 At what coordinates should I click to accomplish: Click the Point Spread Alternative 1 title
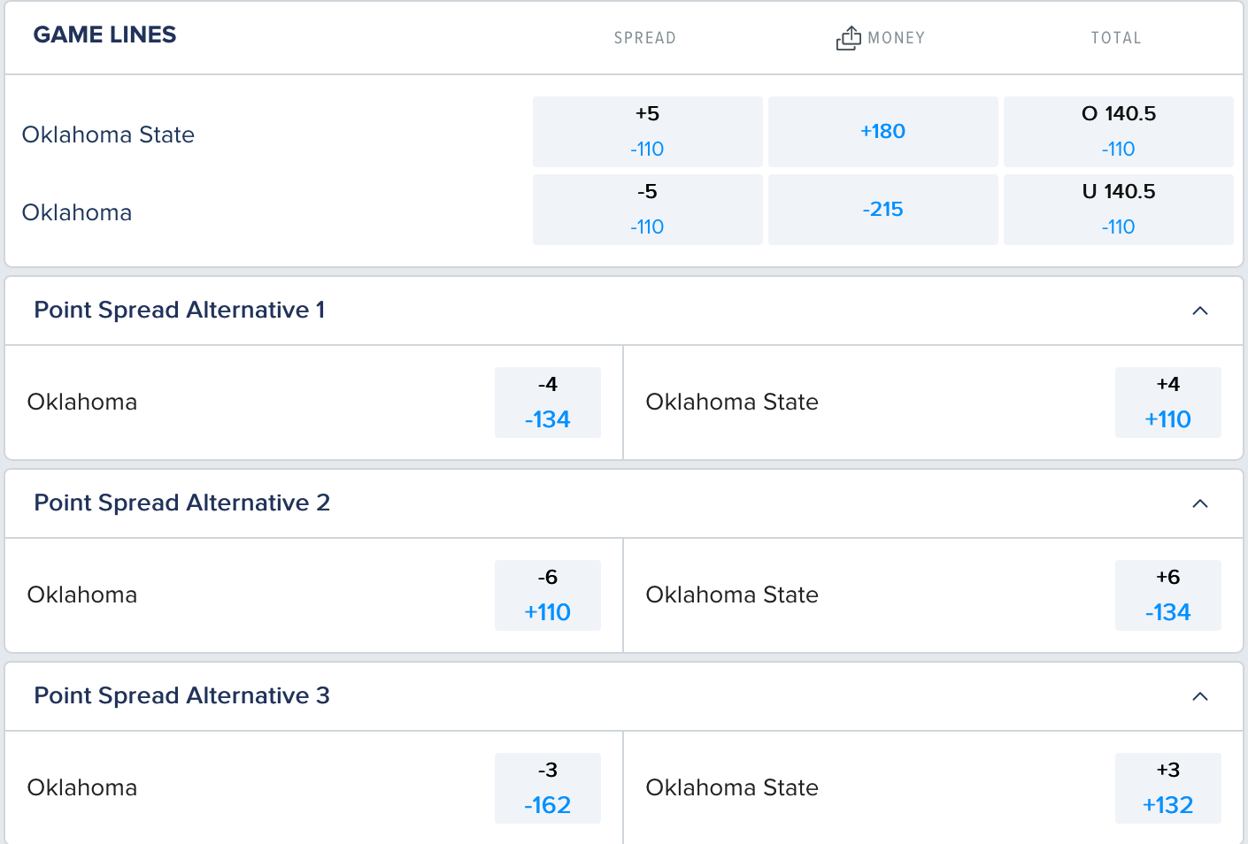[x=180, y=310]
